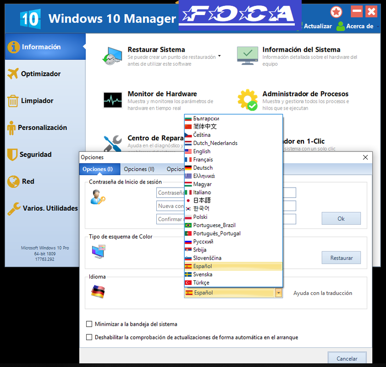Open Información del Sistema monitor icon
The height and width of the screenshot is (367, 386).
pyautogui.click(x=248, y=56)
